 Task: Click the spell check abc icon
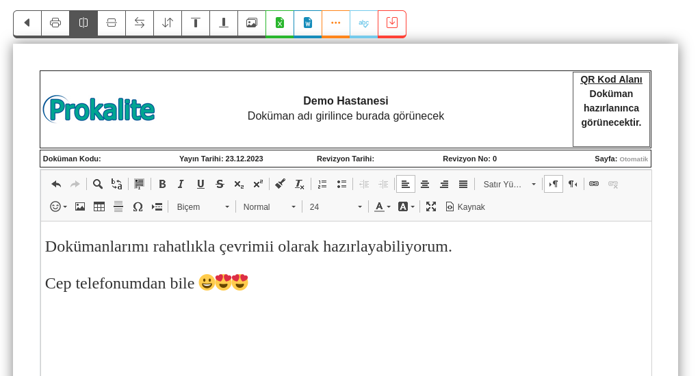[364, 23]
